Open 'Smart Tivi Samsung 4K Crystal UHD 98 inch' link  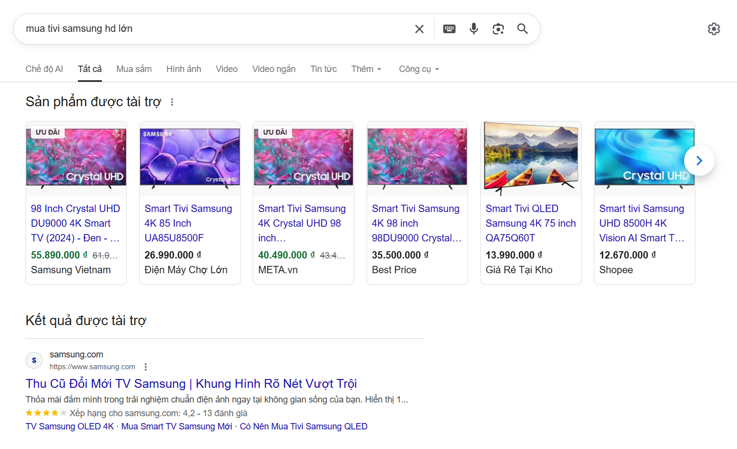click(302, 223)
